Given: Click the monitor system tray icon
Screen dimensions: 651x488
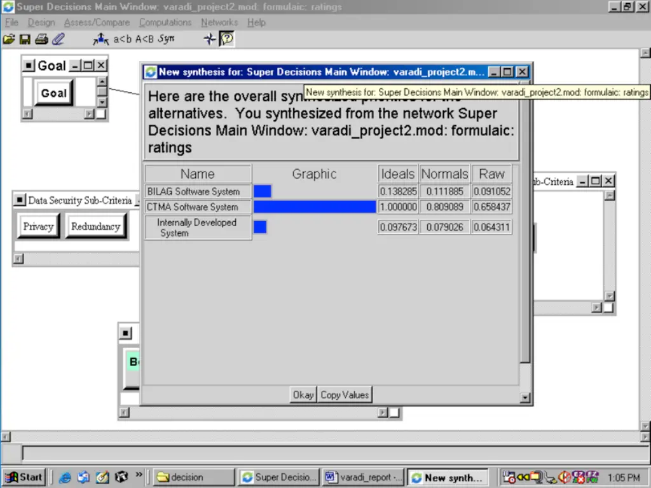Looking at the screenshot, I should tap(536, 477).
